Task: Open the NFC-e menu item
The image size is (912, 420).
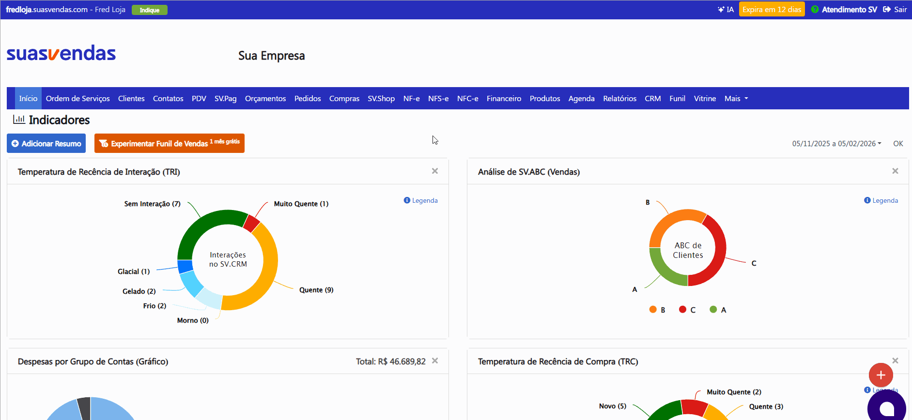Action: pos(468,98)
